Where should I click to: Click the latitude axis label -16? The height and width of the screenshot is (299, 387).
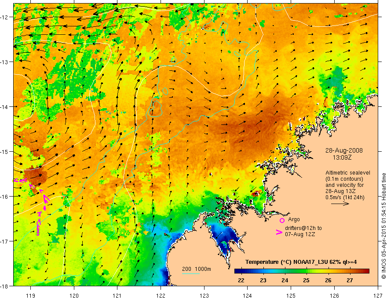(x=4, y=196)
